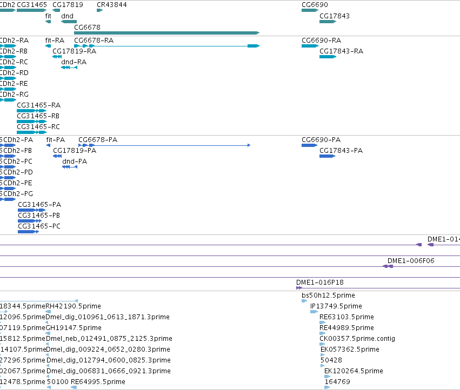
Task: Select the CG6690 gene bar
Action: 310,10
